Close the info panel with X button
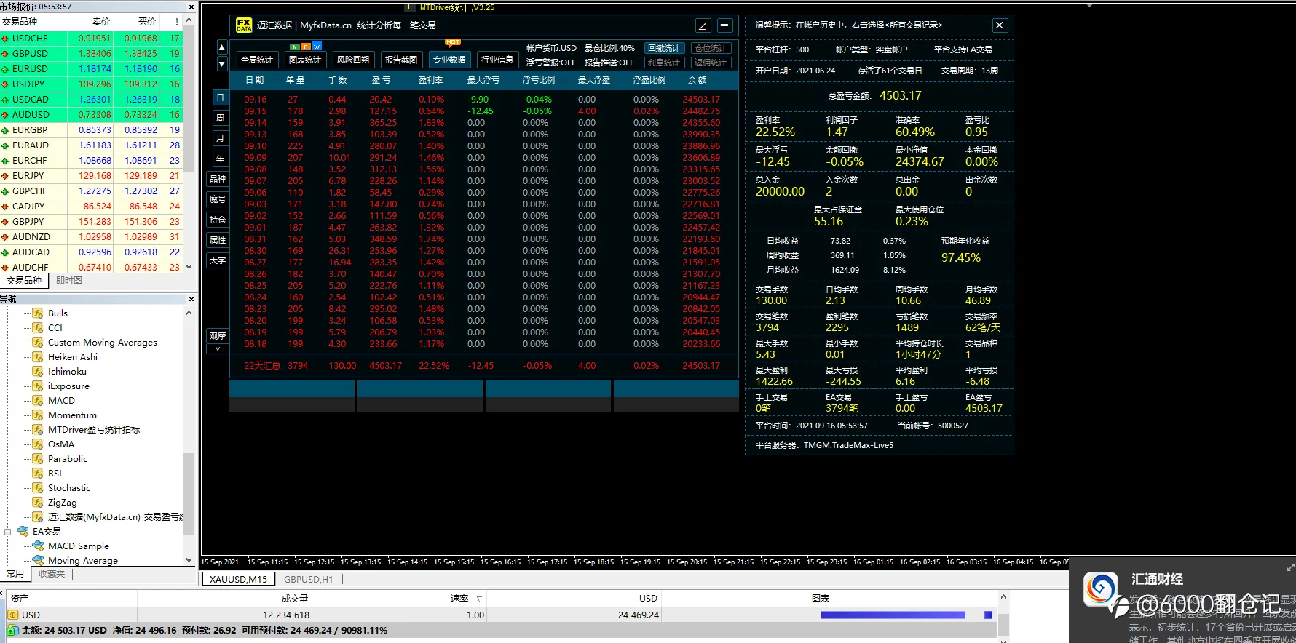 tap(1000, 25)
